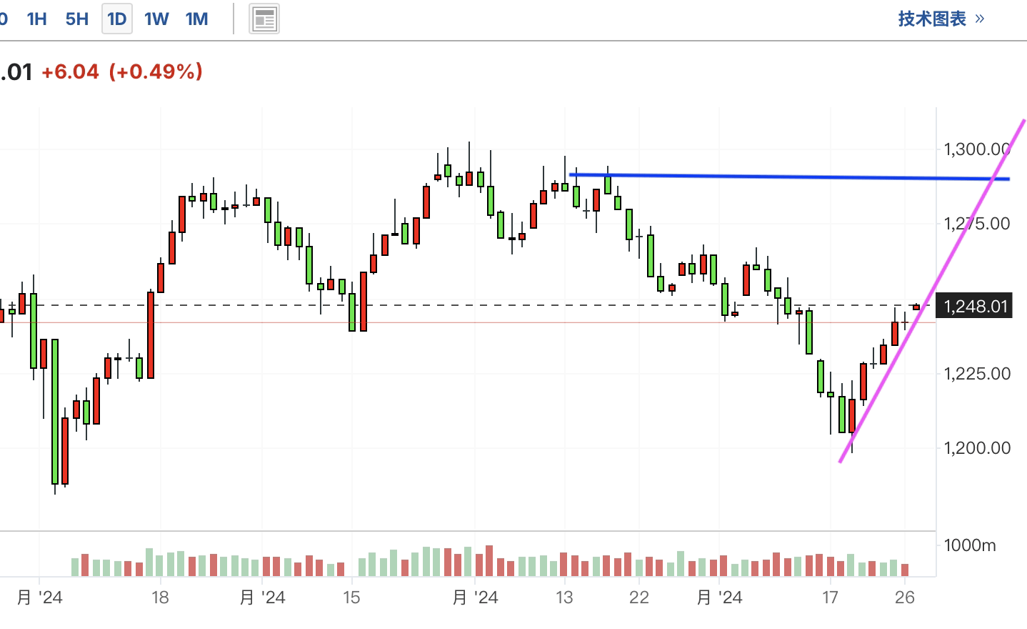The width and height of the screenshot is (1027, 629).
Task: Click the (+0.49%) percent change value
Action: tap(156, 71)
